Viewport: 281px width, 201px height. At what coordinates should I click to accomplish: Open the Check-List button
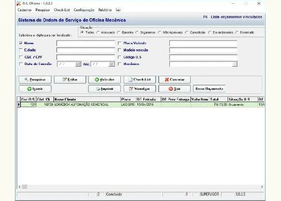pos(139,79)
